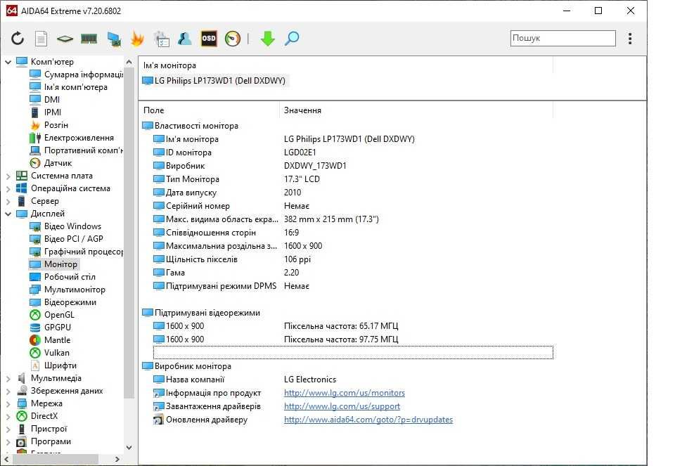675x466 pixels.
Task: Expand the Мультимедіа tree node
Action: [8, 379]
